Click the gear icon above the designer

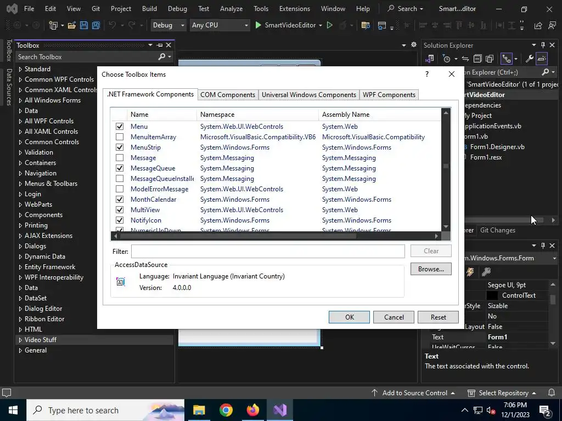[x=414, y=45]
